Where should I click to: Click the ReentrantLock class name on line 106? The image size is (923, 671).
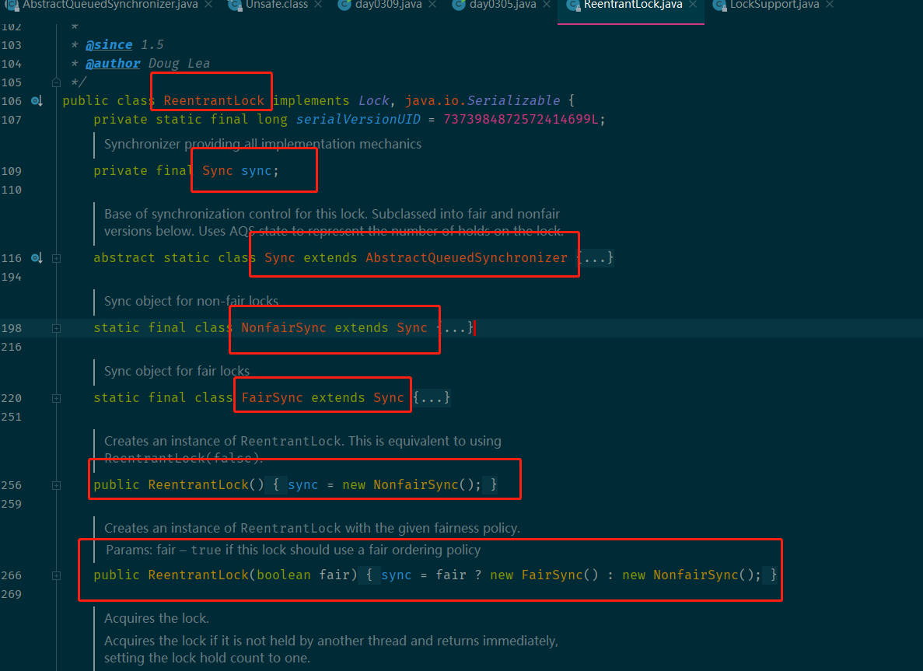tap(215, 100)
